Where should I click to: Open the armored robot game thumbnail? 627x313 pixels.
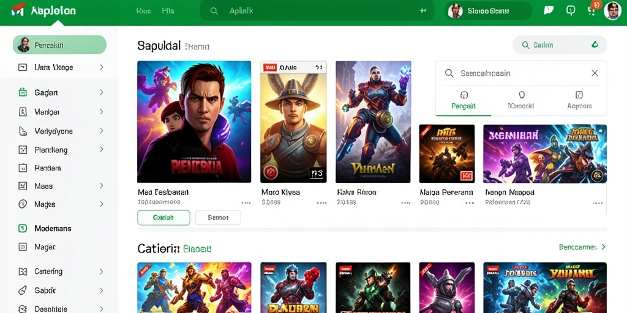click(373, 122)
